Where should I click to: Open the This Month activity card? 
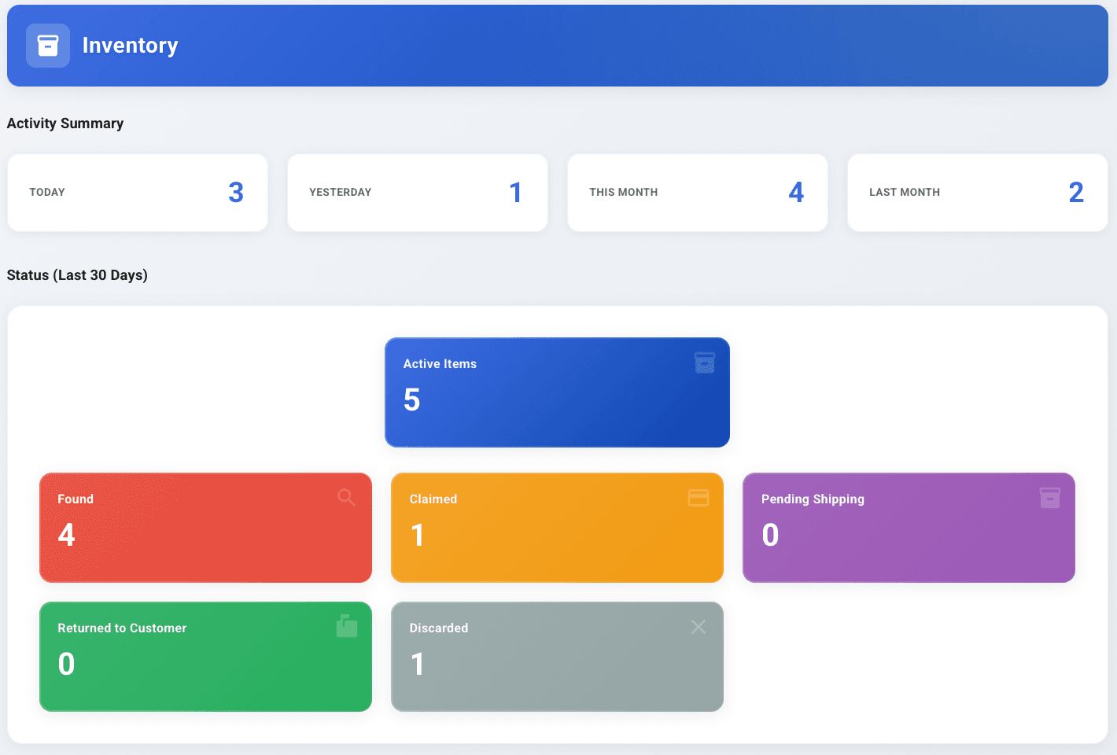point(697,192)
